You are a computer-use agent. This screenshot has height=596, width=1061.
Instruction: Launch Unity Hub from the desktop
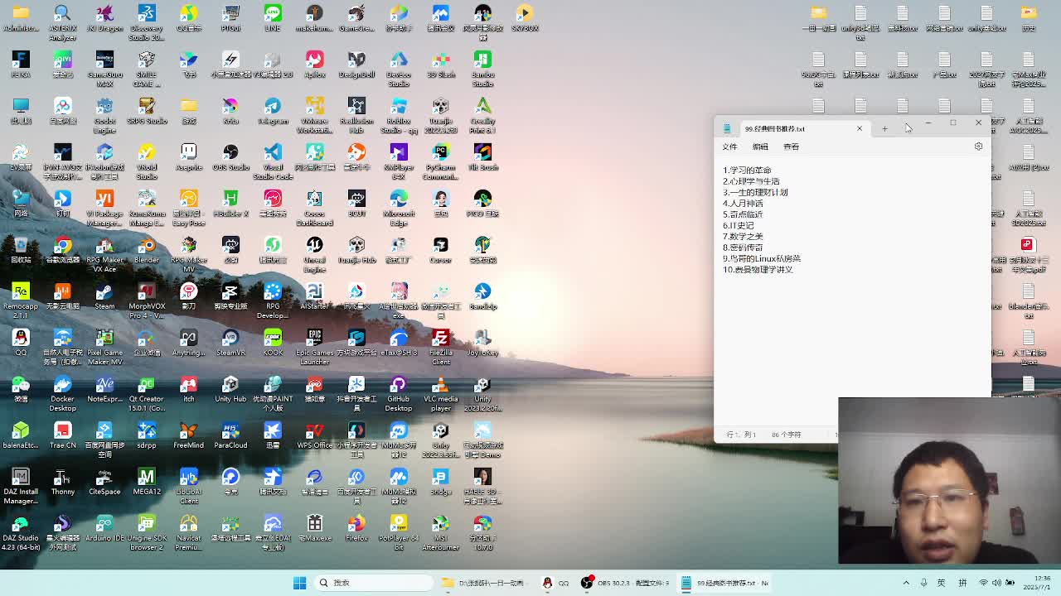230,385
